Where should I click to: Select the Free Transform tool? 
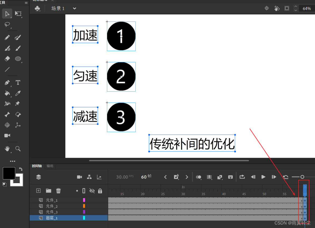tap(18, 14)
